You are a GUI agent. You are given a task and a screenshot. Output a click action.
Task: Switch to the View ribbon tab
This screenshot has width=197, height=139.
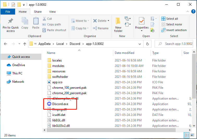(52, 12)
